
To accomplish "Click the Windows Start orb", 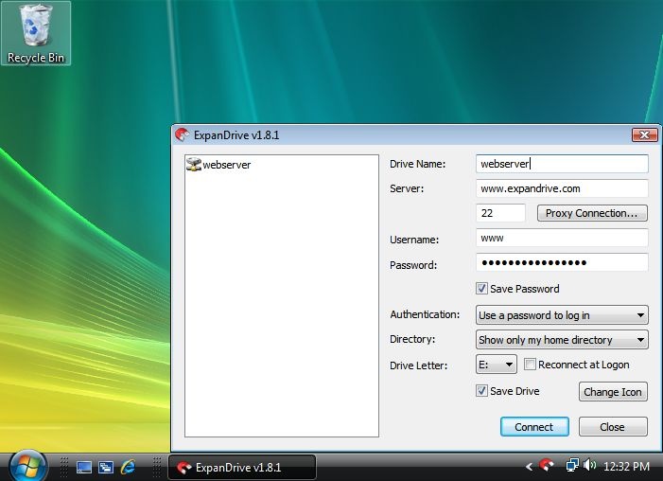I will 28,466.
